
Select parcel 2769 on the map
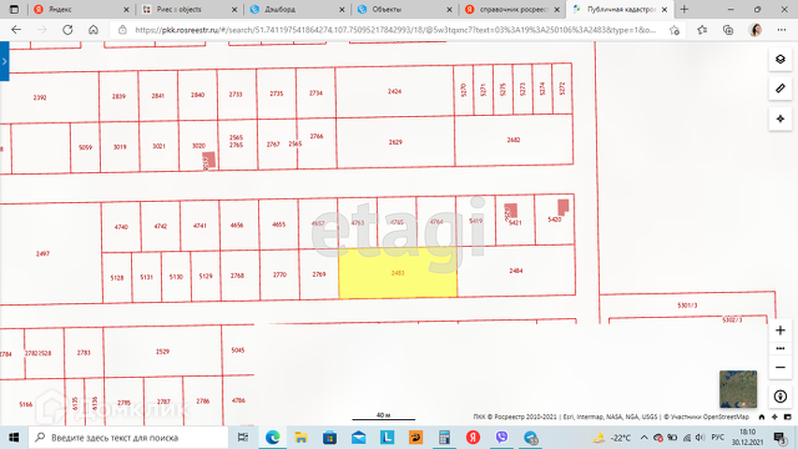point(319,274)
